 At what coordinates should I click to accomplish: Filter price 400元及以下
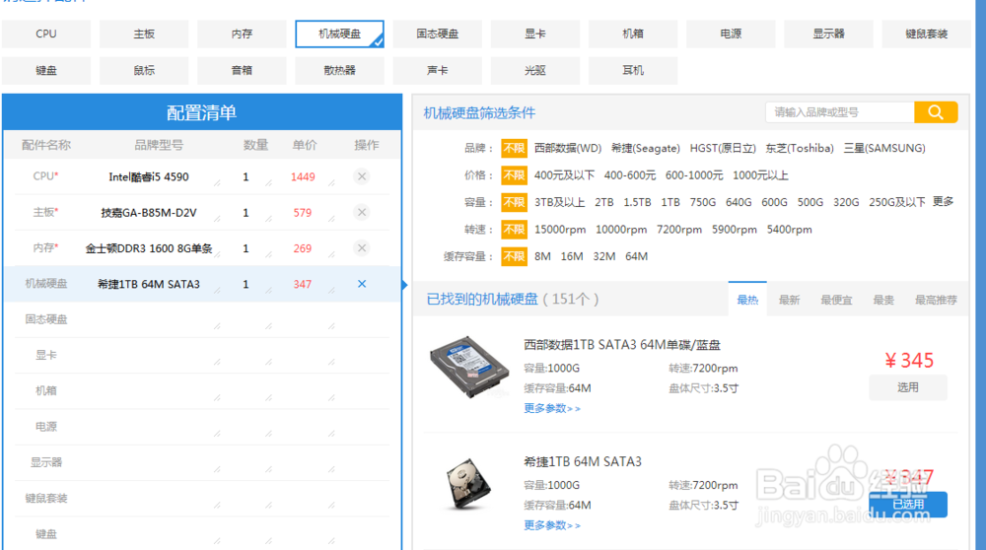pyautogui.click(x=564, y=175)
